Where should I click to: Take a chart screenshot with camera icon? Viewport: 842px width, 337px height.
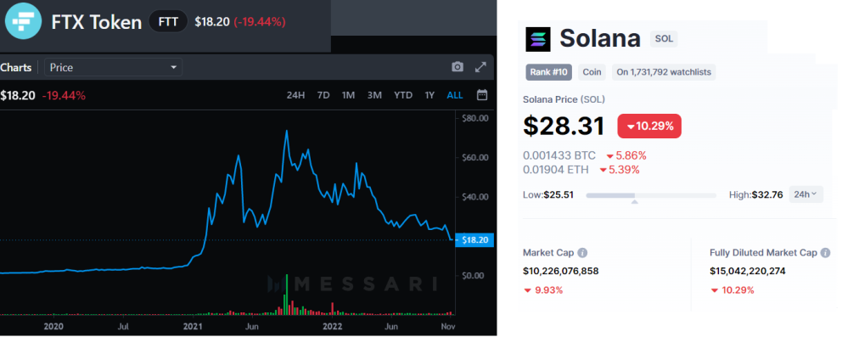pyautogui.click(x=457, y=67)
